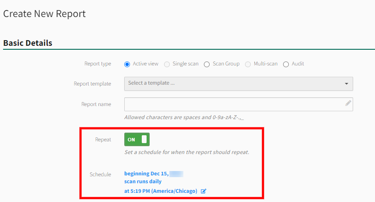Image resolution: width=375 pixels, height=202 pixels.
Task: Click the Basic Details section heading
Action: coord(28,43)
